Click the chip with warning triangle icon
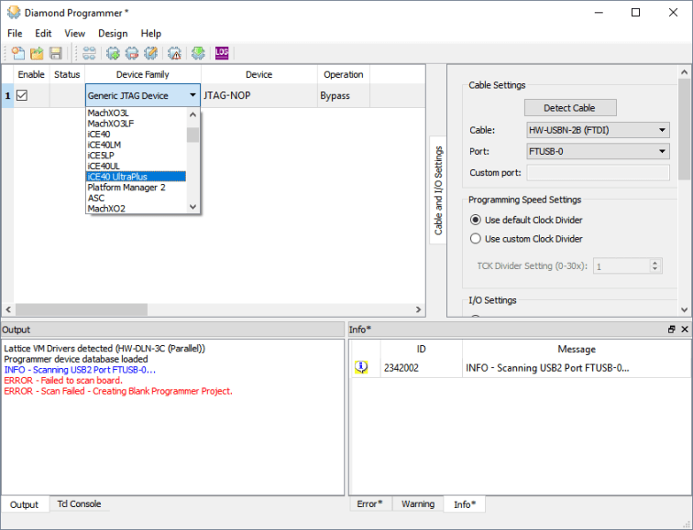 pos(174,53)
